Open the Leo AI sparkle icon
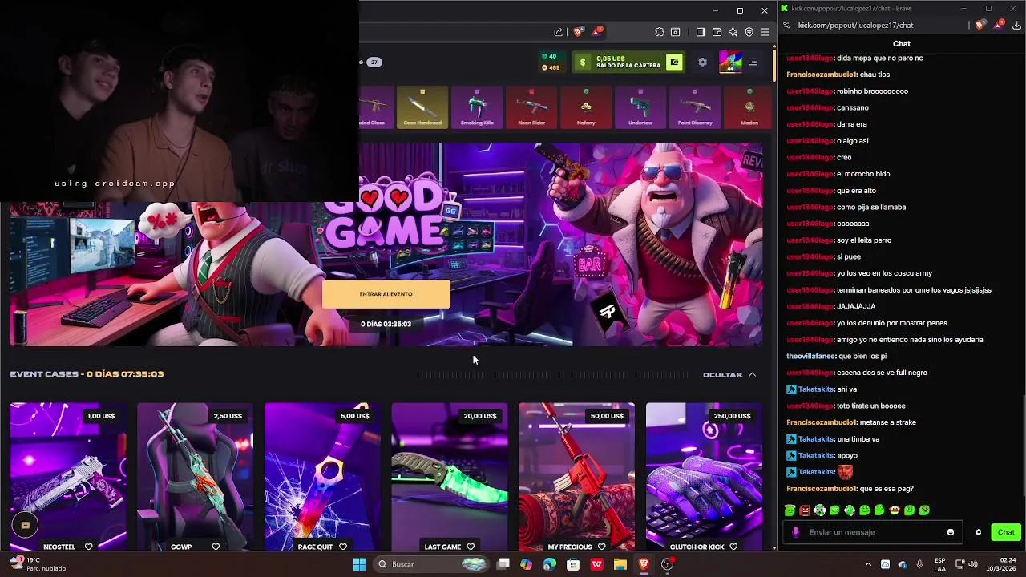 coord(733,32)
